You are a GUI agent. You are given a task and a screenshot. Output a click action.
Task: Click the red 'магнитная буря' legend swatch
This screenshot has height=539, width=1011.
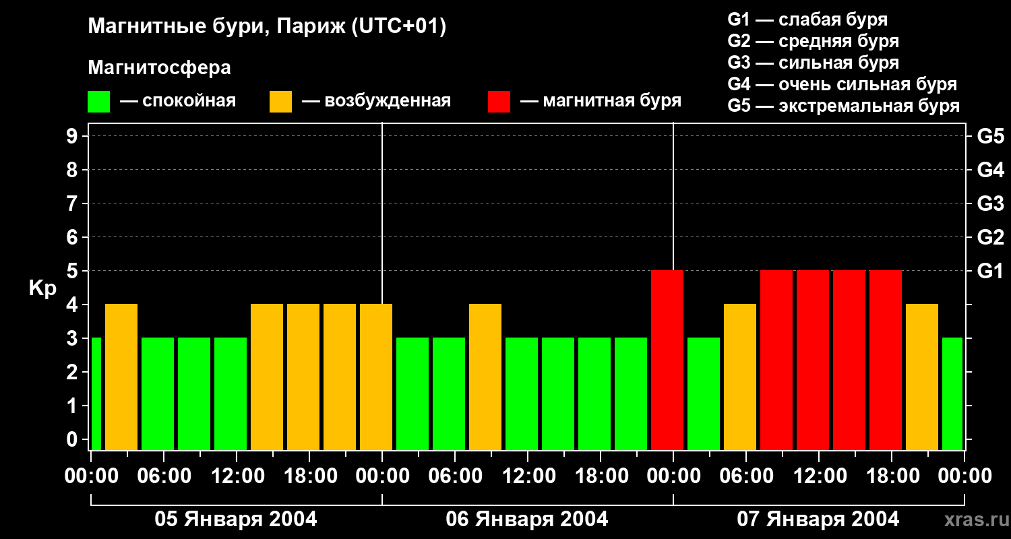tap(499, 102)
